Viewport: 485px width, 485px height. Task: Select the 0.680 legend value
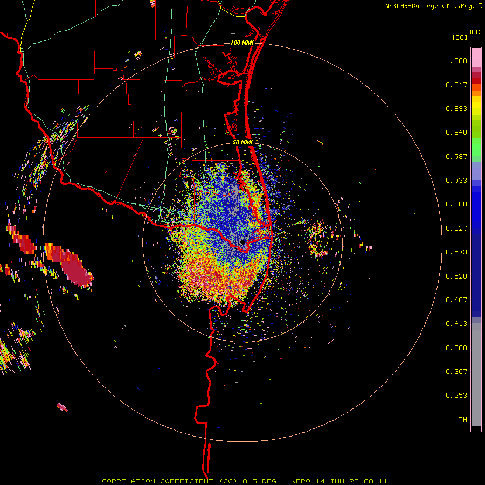pos(456,204)
